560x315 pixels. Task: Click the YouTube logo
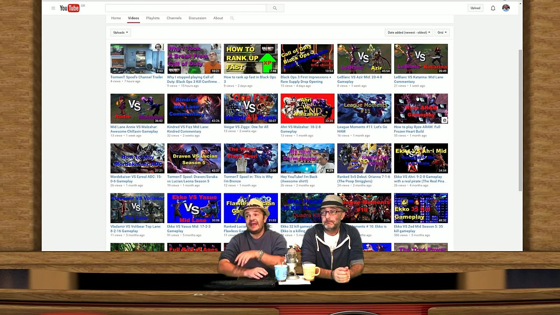click(70, 8)
